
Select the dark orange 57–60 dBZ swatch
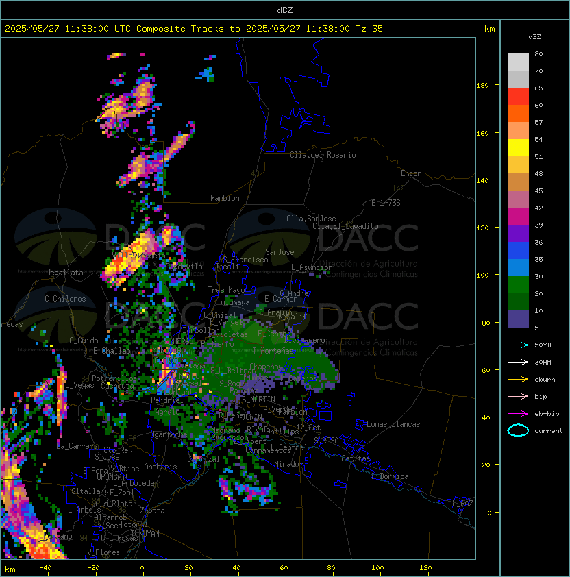[x=518, y=113]
